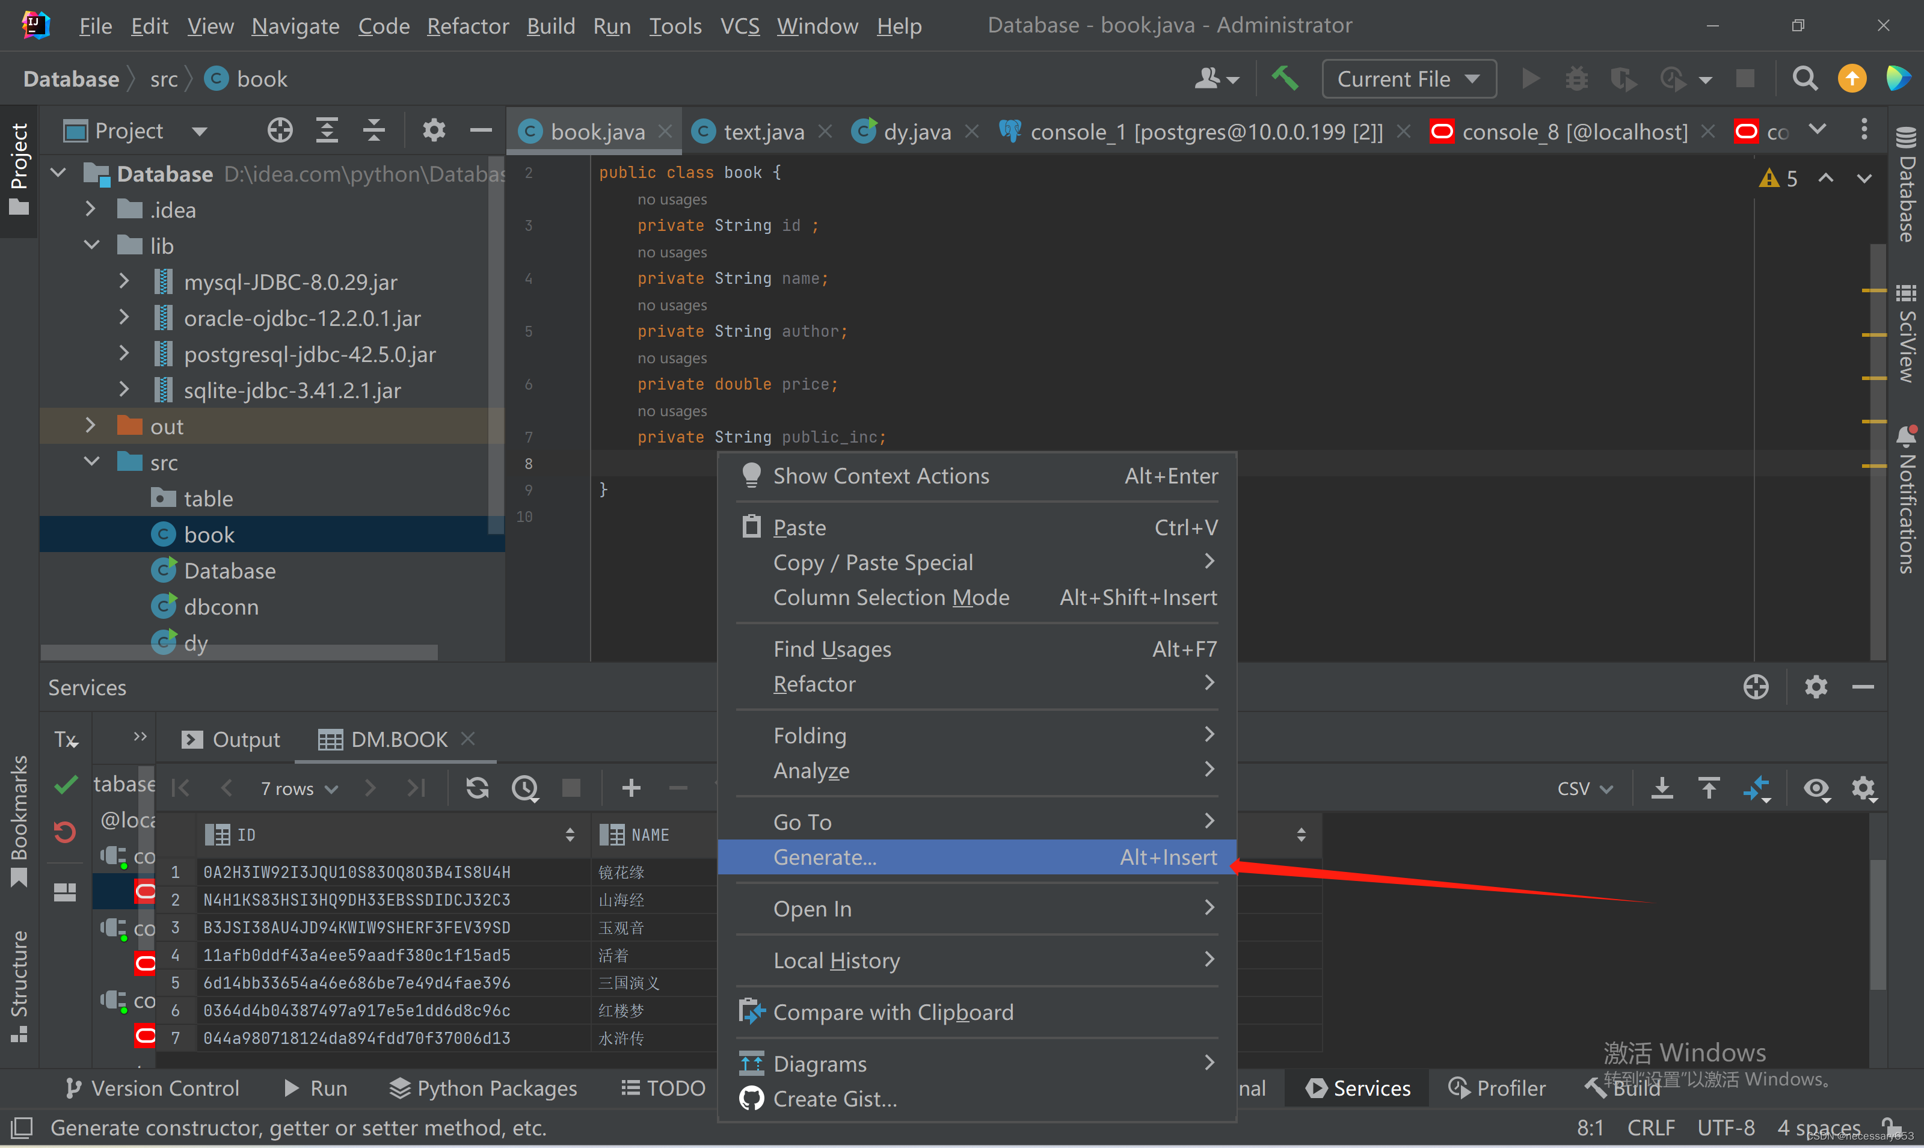Click the project tree horizontal scrollbar
Viewport: 1924px width, 1148px height.
(238, 652)
